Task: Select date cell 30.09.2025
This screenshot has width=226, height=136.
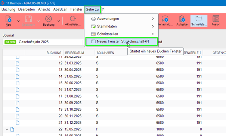Action: click(x=73, y=103)
